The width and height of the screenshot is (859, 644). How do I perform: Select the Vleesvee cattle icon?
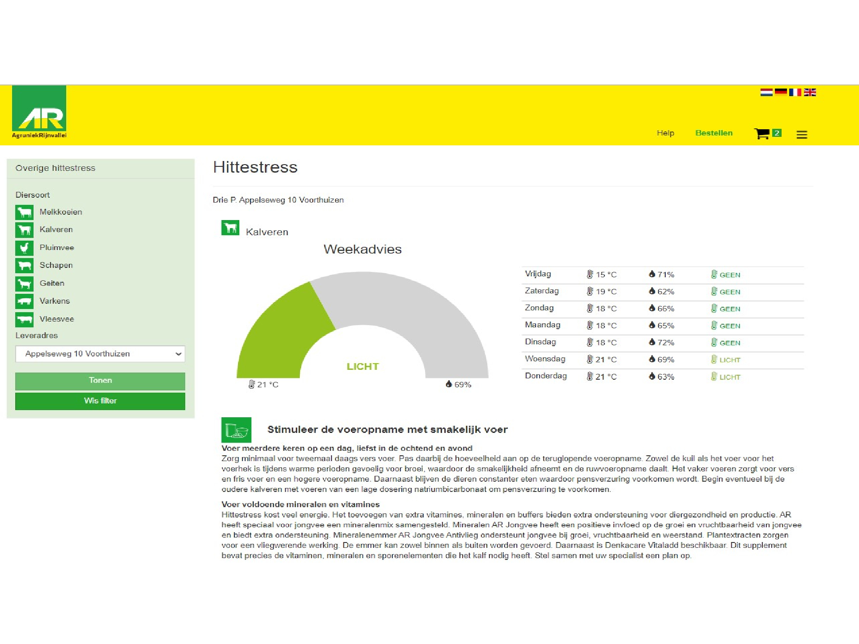click(24, 319)
